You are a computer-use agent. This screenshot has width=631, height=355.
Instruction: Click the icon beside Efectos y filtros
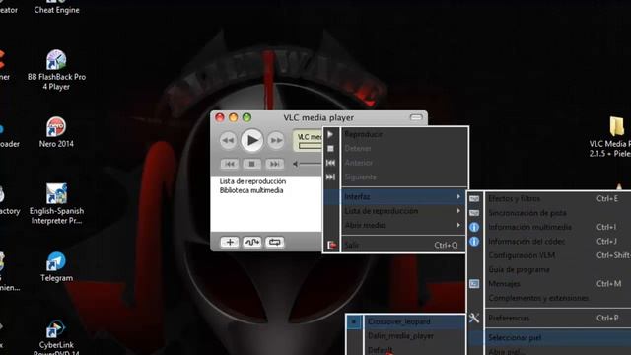pyautogui.click(x=474, y=198)
